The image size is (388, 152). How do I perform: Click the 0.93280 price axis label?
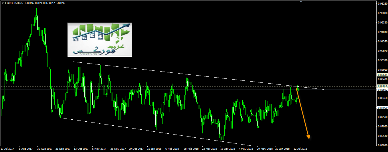point(383,3)
